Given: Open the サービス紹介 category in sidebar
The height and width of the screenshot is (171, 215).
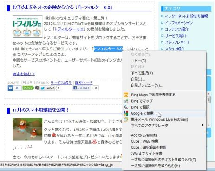Looking at the screenshot, I should click(x=176, y=36).
